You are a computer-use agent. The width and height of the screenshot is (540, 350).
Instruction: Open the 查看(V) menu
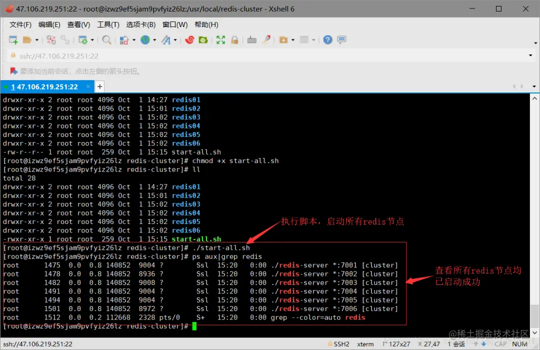coord(78,24)
